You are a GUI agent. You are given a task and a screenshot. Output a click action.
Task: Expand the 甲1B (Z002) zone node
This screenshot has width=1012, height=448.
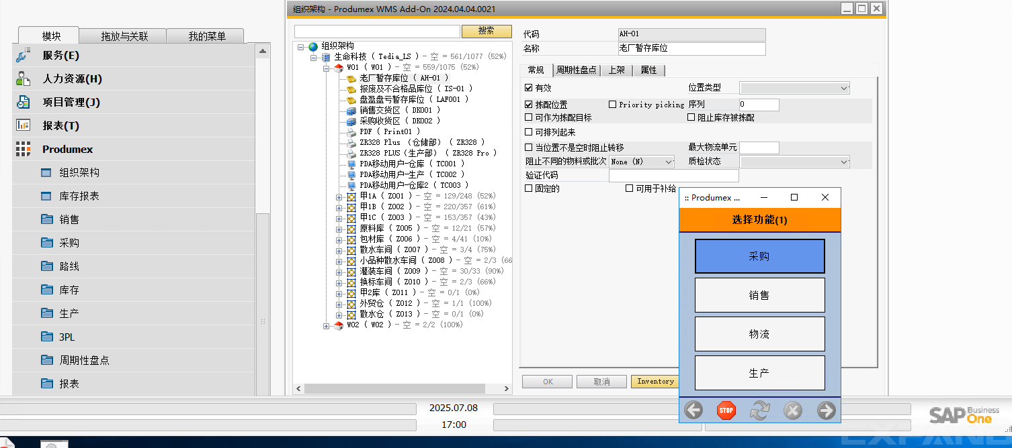339,207
